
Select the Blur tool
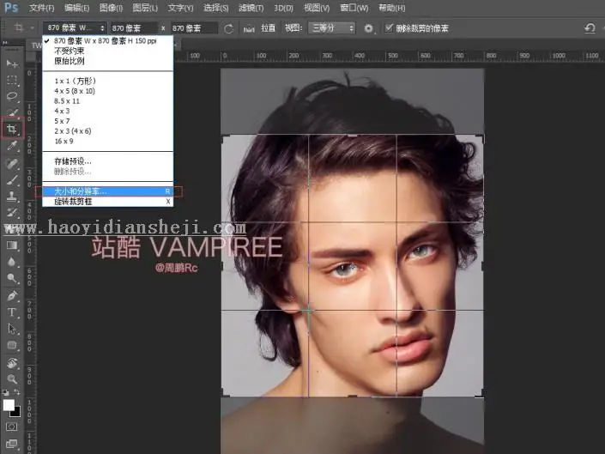coord(12,262)
